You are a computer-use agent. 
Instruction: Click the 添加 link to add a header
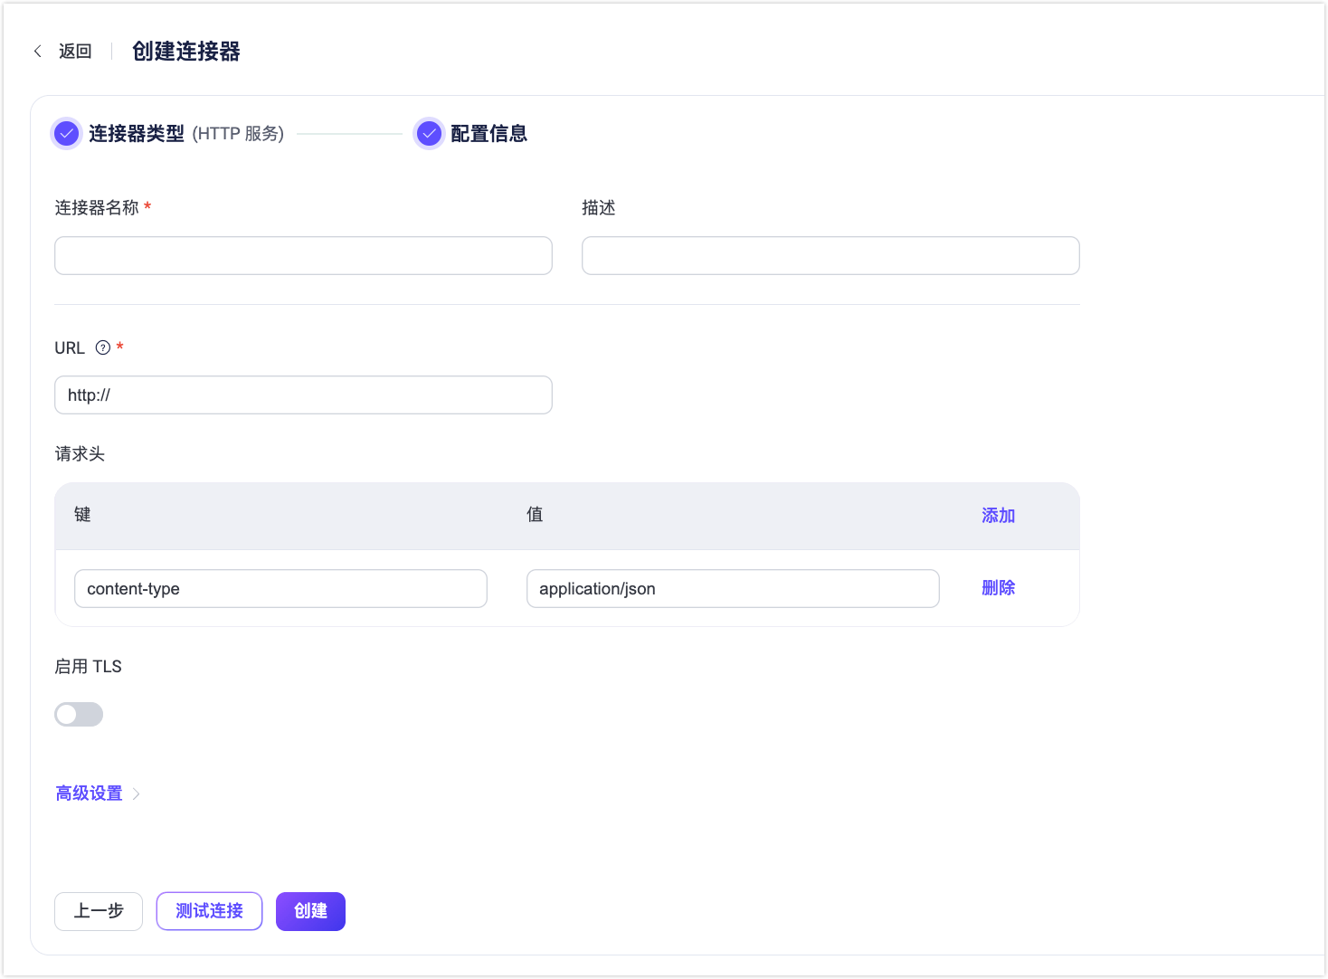pos(998,515)
